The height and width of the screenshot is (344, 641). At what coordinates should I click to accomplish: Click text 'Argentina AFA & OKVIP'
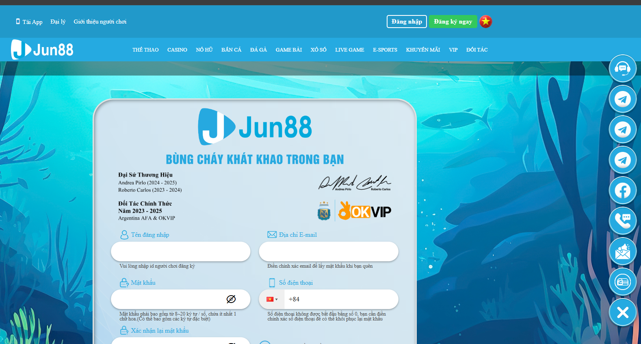click(x=147, y=218)
